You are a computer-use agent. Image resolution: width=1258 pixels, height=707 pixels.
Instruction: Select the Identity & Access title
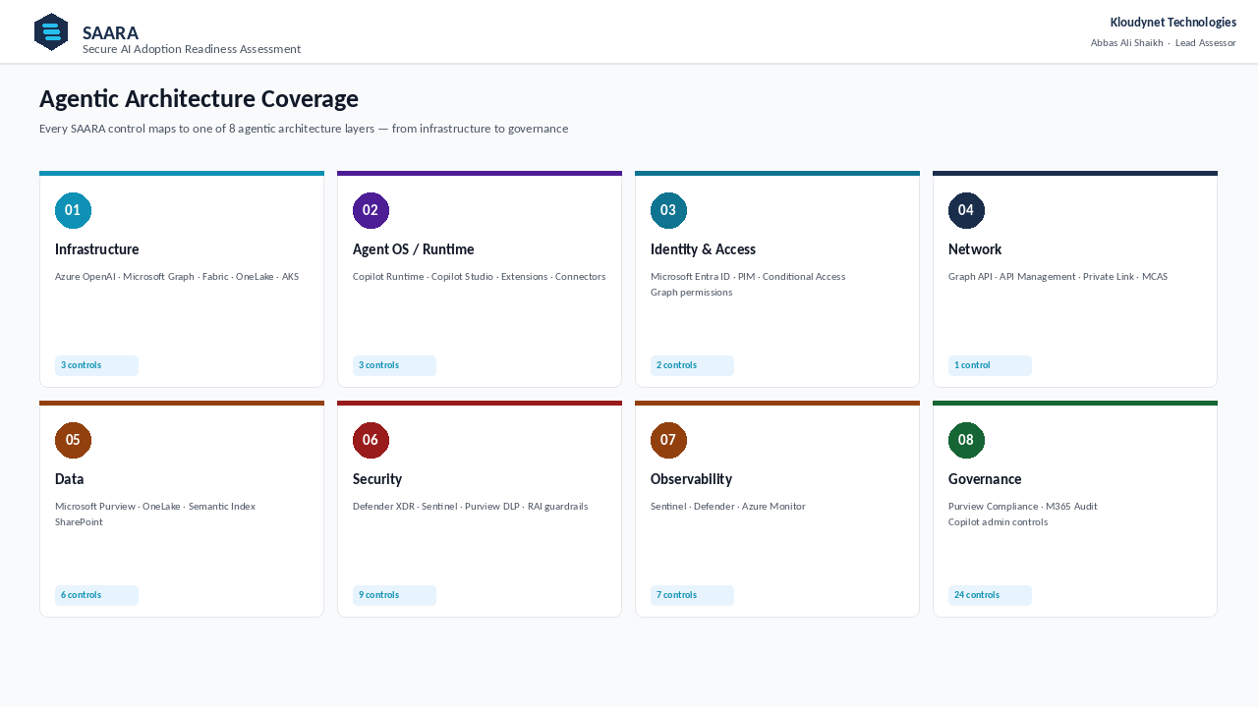(x=703, y=249)
